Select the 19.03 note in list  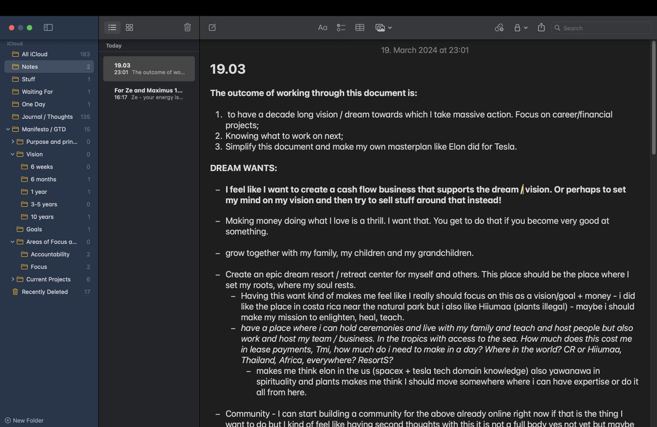149,69
